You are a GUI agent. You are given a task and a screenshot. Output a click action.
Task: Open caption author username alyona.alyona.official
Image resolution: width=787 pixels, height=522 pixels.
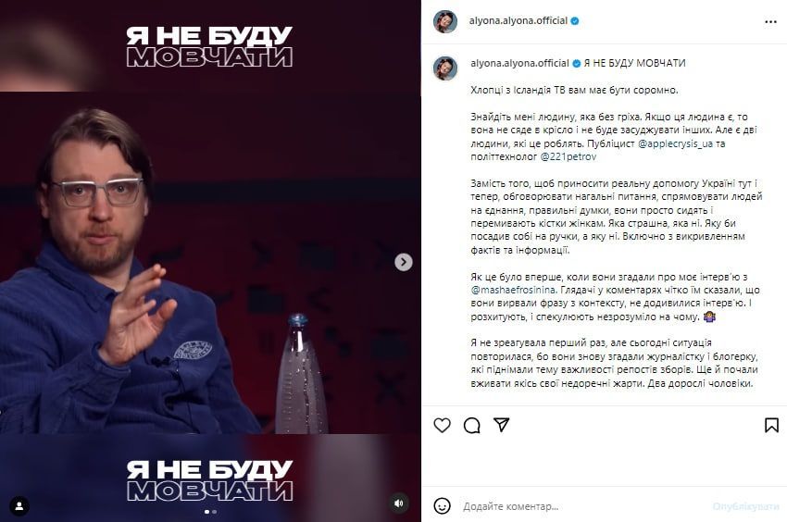pos(519,63)
